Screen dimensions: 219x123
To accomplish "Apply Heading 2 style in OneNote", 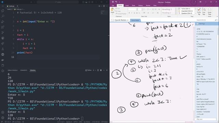I will coord(167,13).
